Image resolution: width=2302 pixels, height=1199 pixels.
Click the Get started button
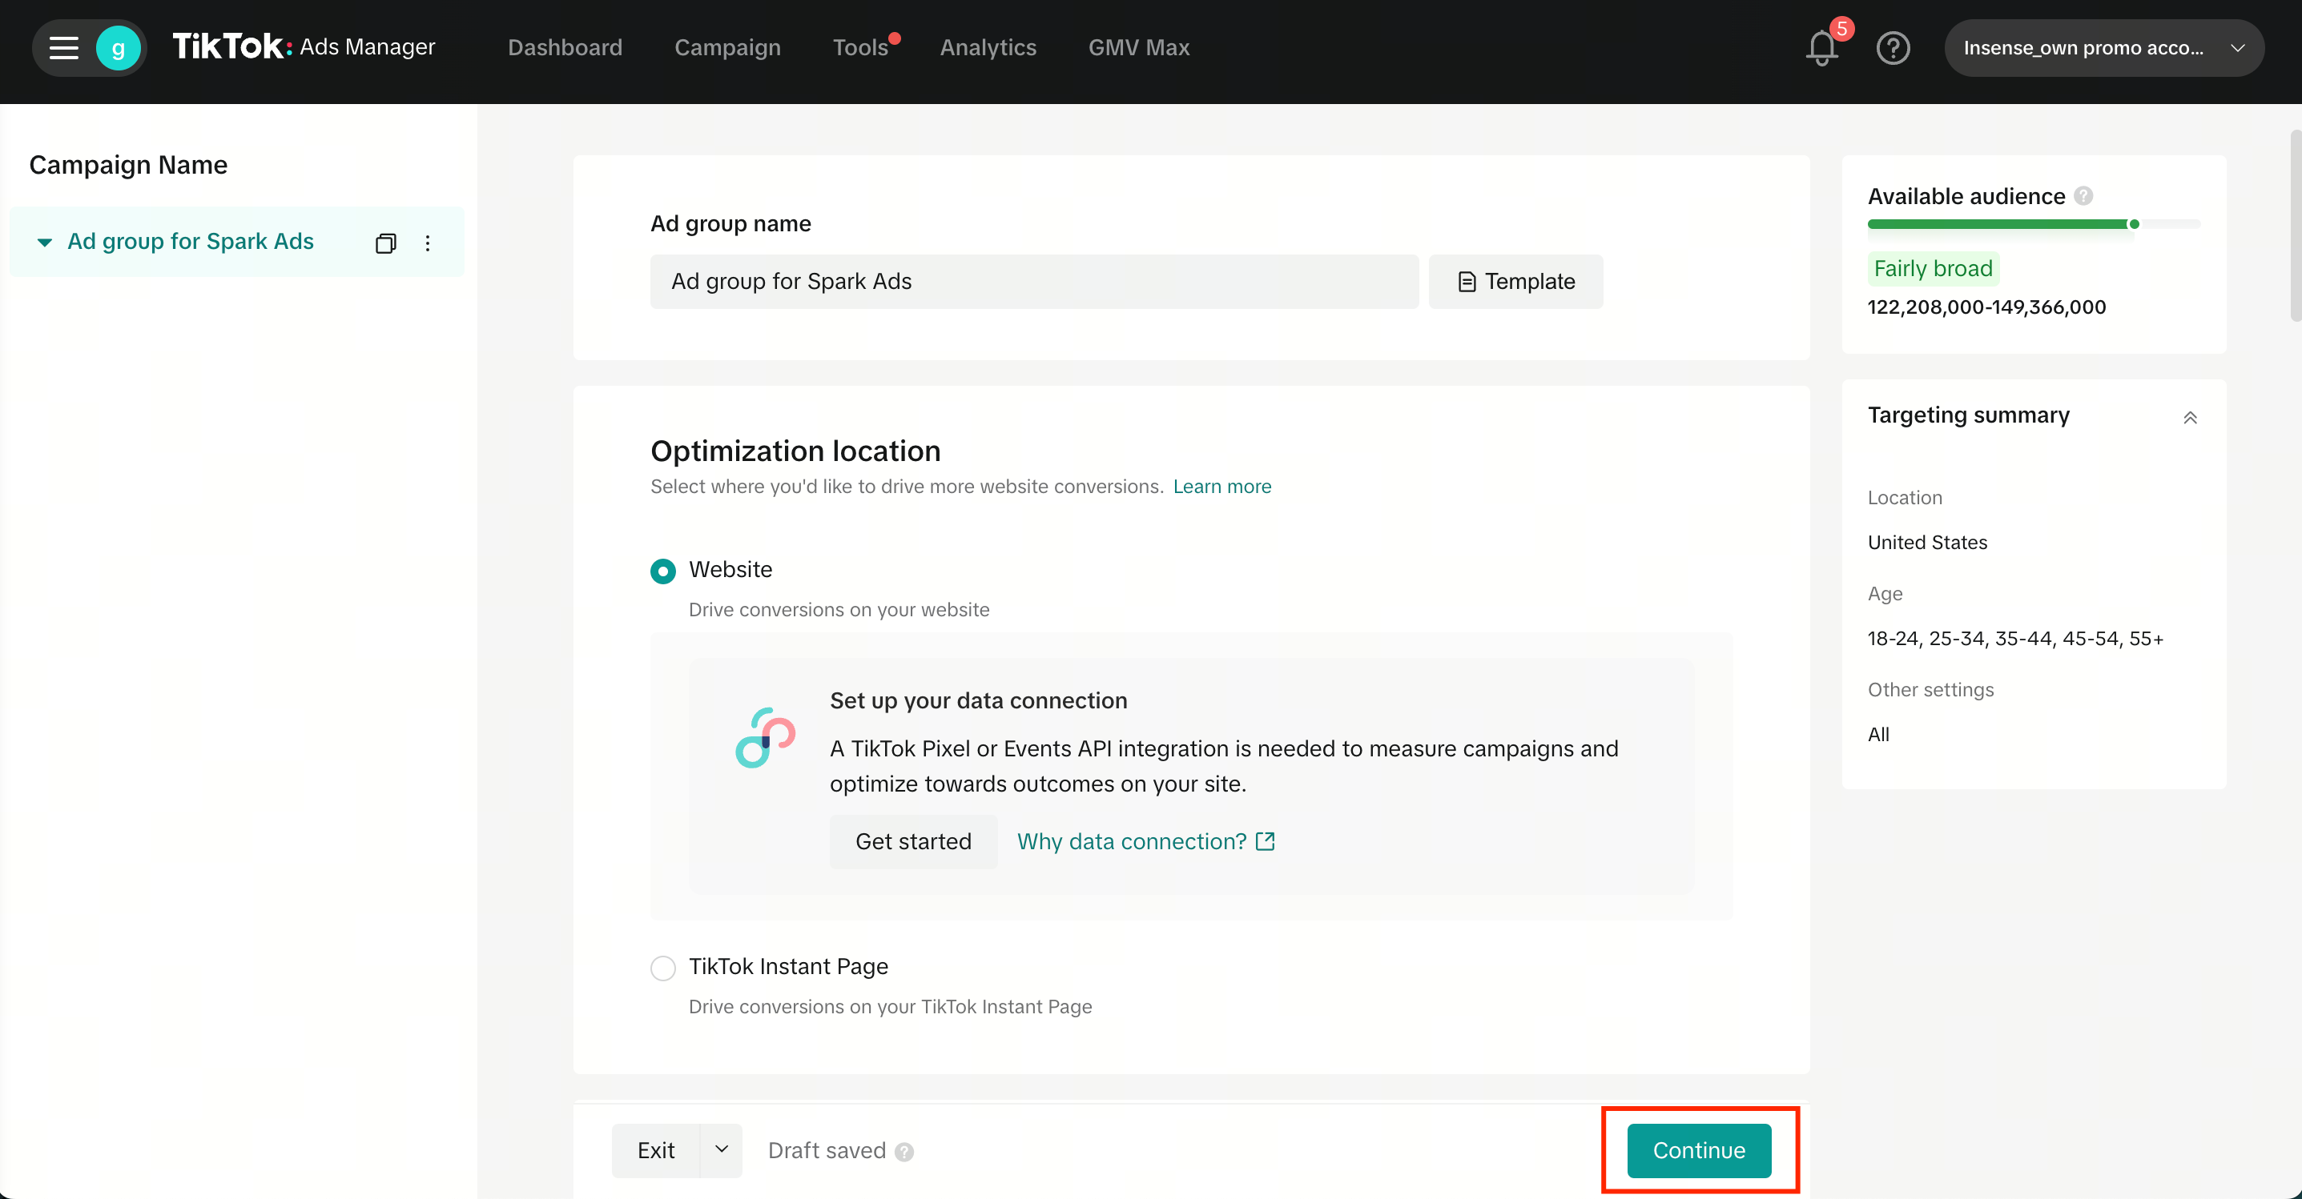(913, 841)
